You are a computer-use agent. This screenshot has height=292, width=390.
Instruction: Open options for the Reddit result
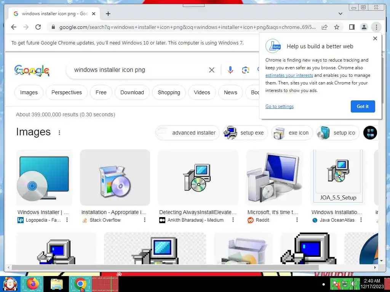coord(297,220)
